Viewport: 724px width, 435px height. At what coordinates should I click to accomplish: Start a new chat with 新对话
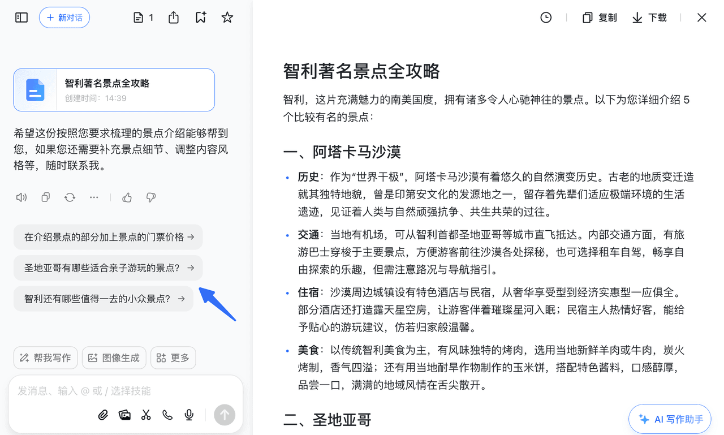(64, 18)
